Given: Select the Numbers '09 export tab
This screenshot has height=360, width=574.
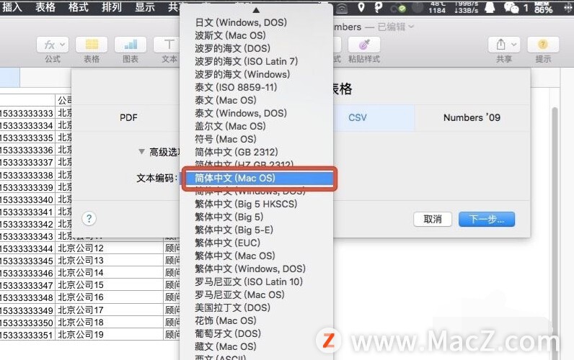Looking at the screenshot, I should 472,117.
